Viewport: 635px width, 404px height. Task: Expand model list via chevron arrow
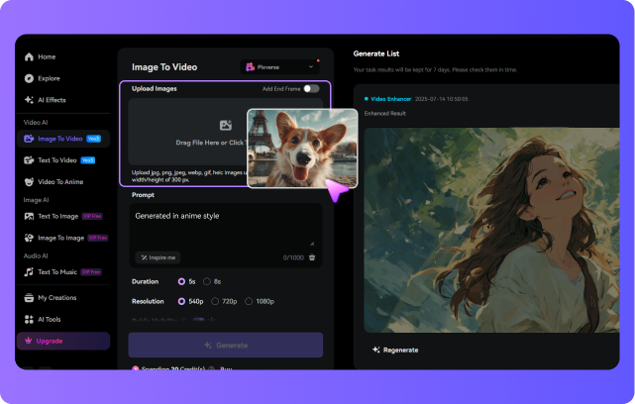[x=311, y=66]
